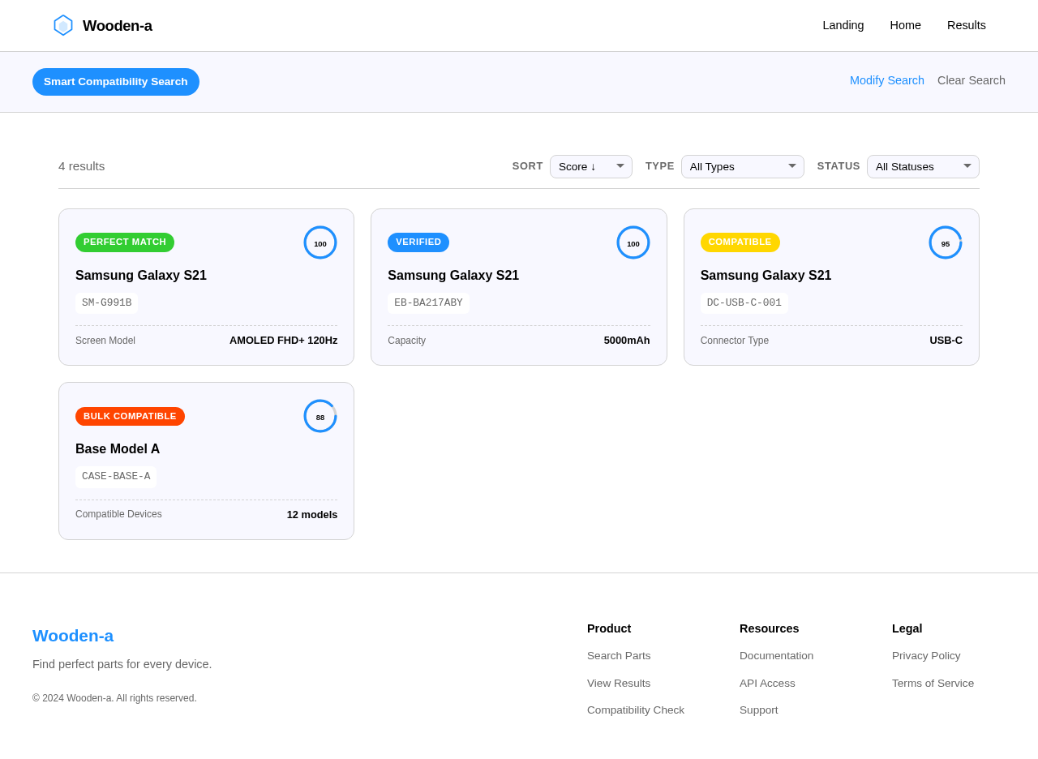Click the 88 score ring on Base Model A
1038x759 pixels.
(x=320, y=416)
